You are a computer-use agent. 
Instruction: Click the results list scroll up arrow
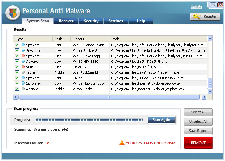(210, 39)
